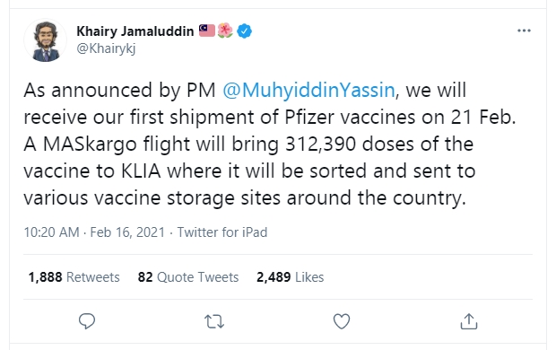This screenshot has width=556, height=350.
Task: Click the Khairy Jamaluddin display name
Action: coord(135,31)
